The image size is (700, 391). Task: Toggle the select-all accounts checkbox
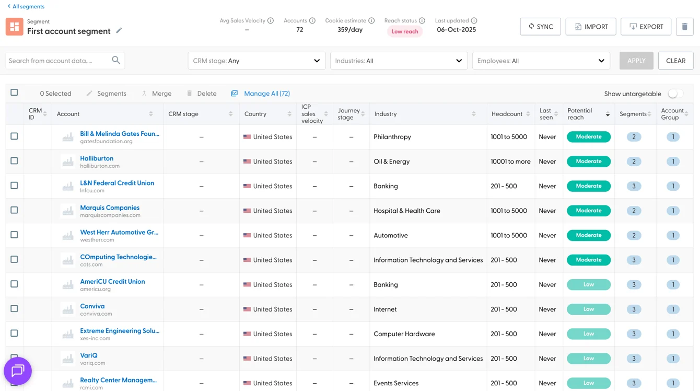pyautogui.click(x=14, y=93)
